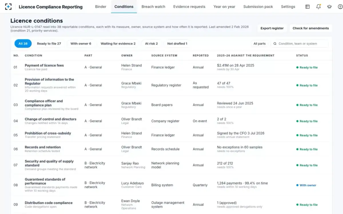
Task: Click the On event reported cell
Action: tap(200, 121)
